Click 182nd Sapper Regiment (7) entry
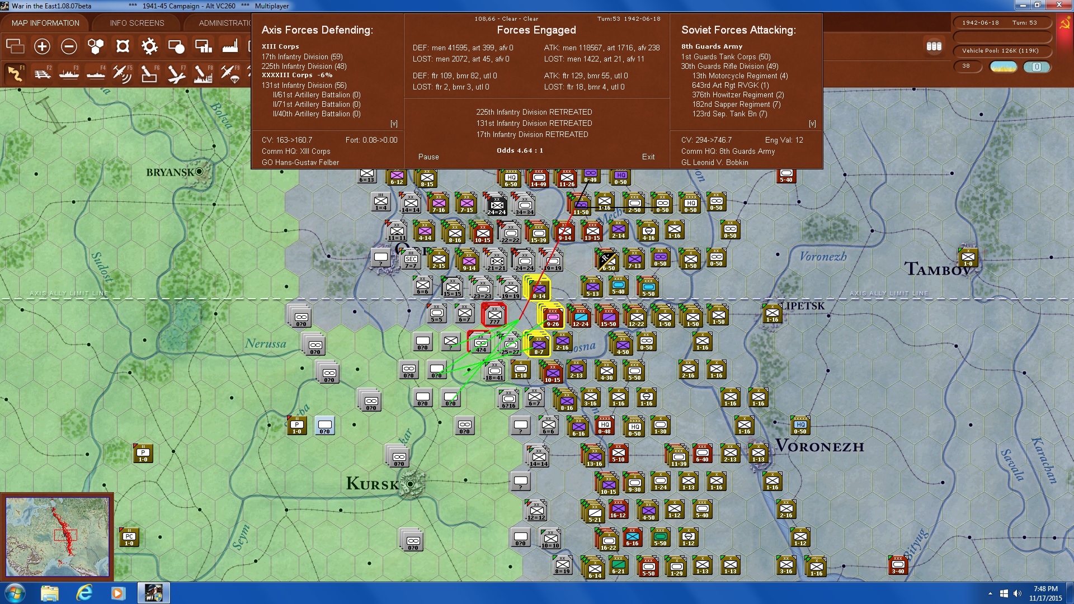Screen dimensions: 1074x604 coord(736,105)
